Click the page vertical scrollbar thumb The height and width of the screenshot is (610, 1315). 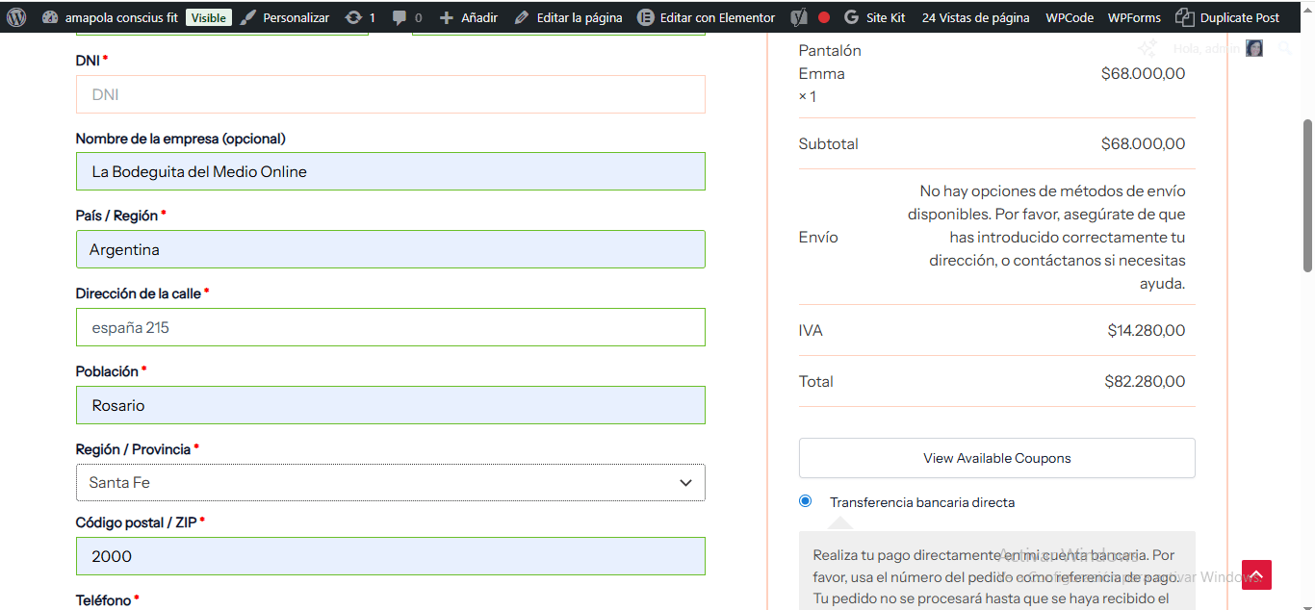point(1306,195)
